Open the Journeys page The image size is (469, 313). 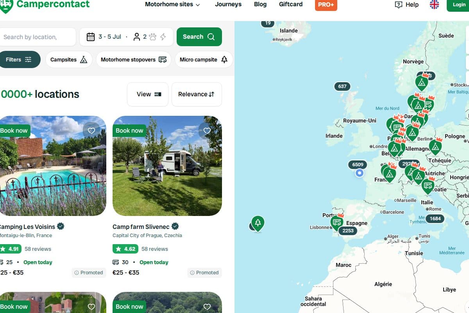228,4
